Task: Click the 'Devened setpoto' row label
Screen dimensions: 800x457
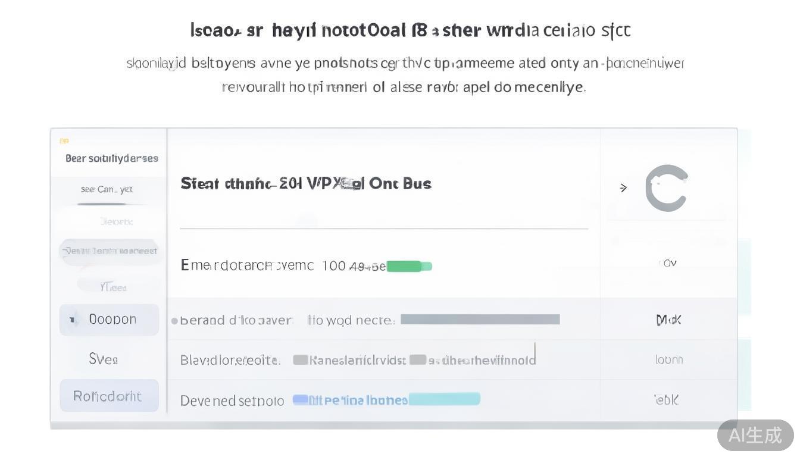Action: (x=232, y=400)
